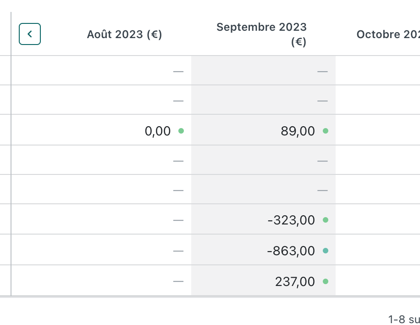Click the empty Août cell beside -863,00
This screenshot has width=420, height=325.
(178, 251)
